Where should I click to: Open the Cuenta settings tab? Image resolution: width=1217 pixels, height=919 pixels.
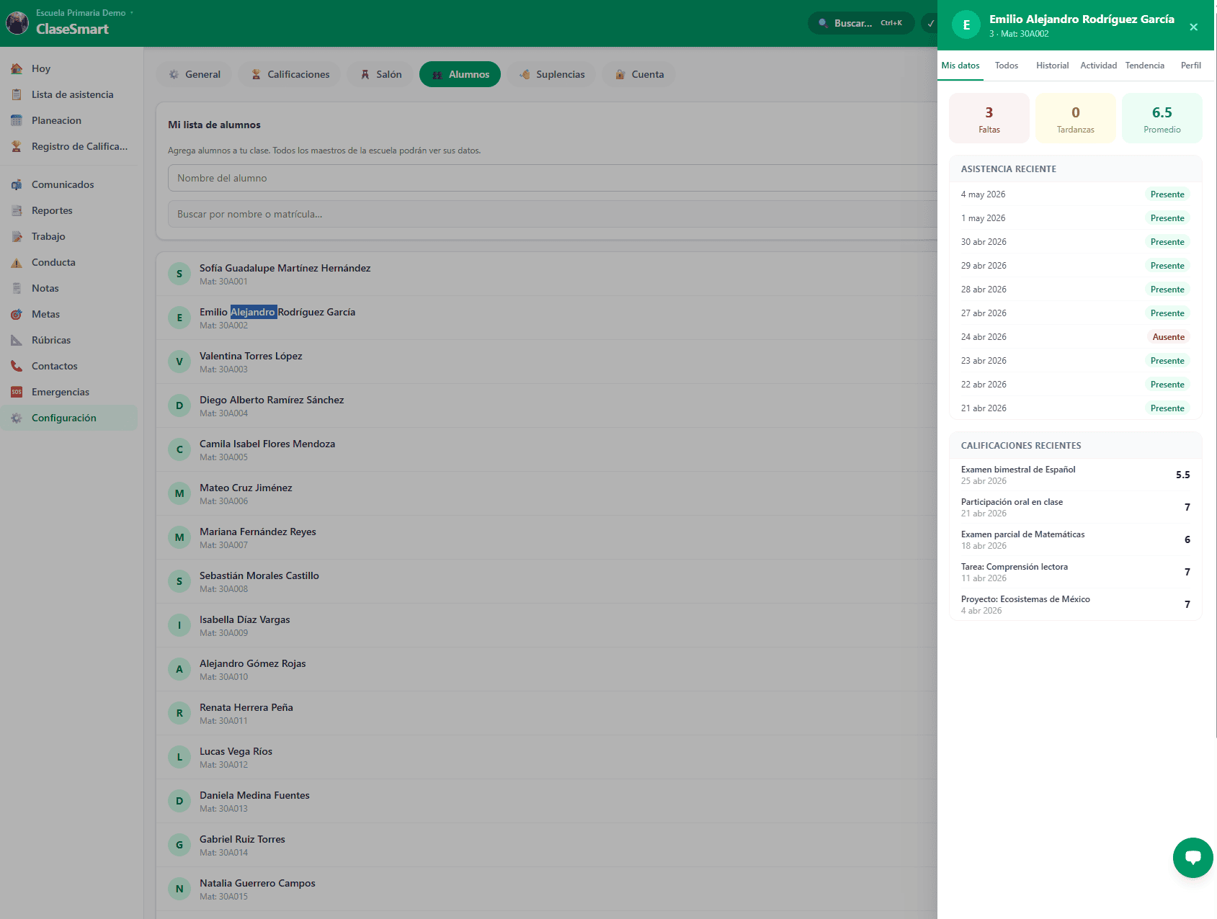639,74
